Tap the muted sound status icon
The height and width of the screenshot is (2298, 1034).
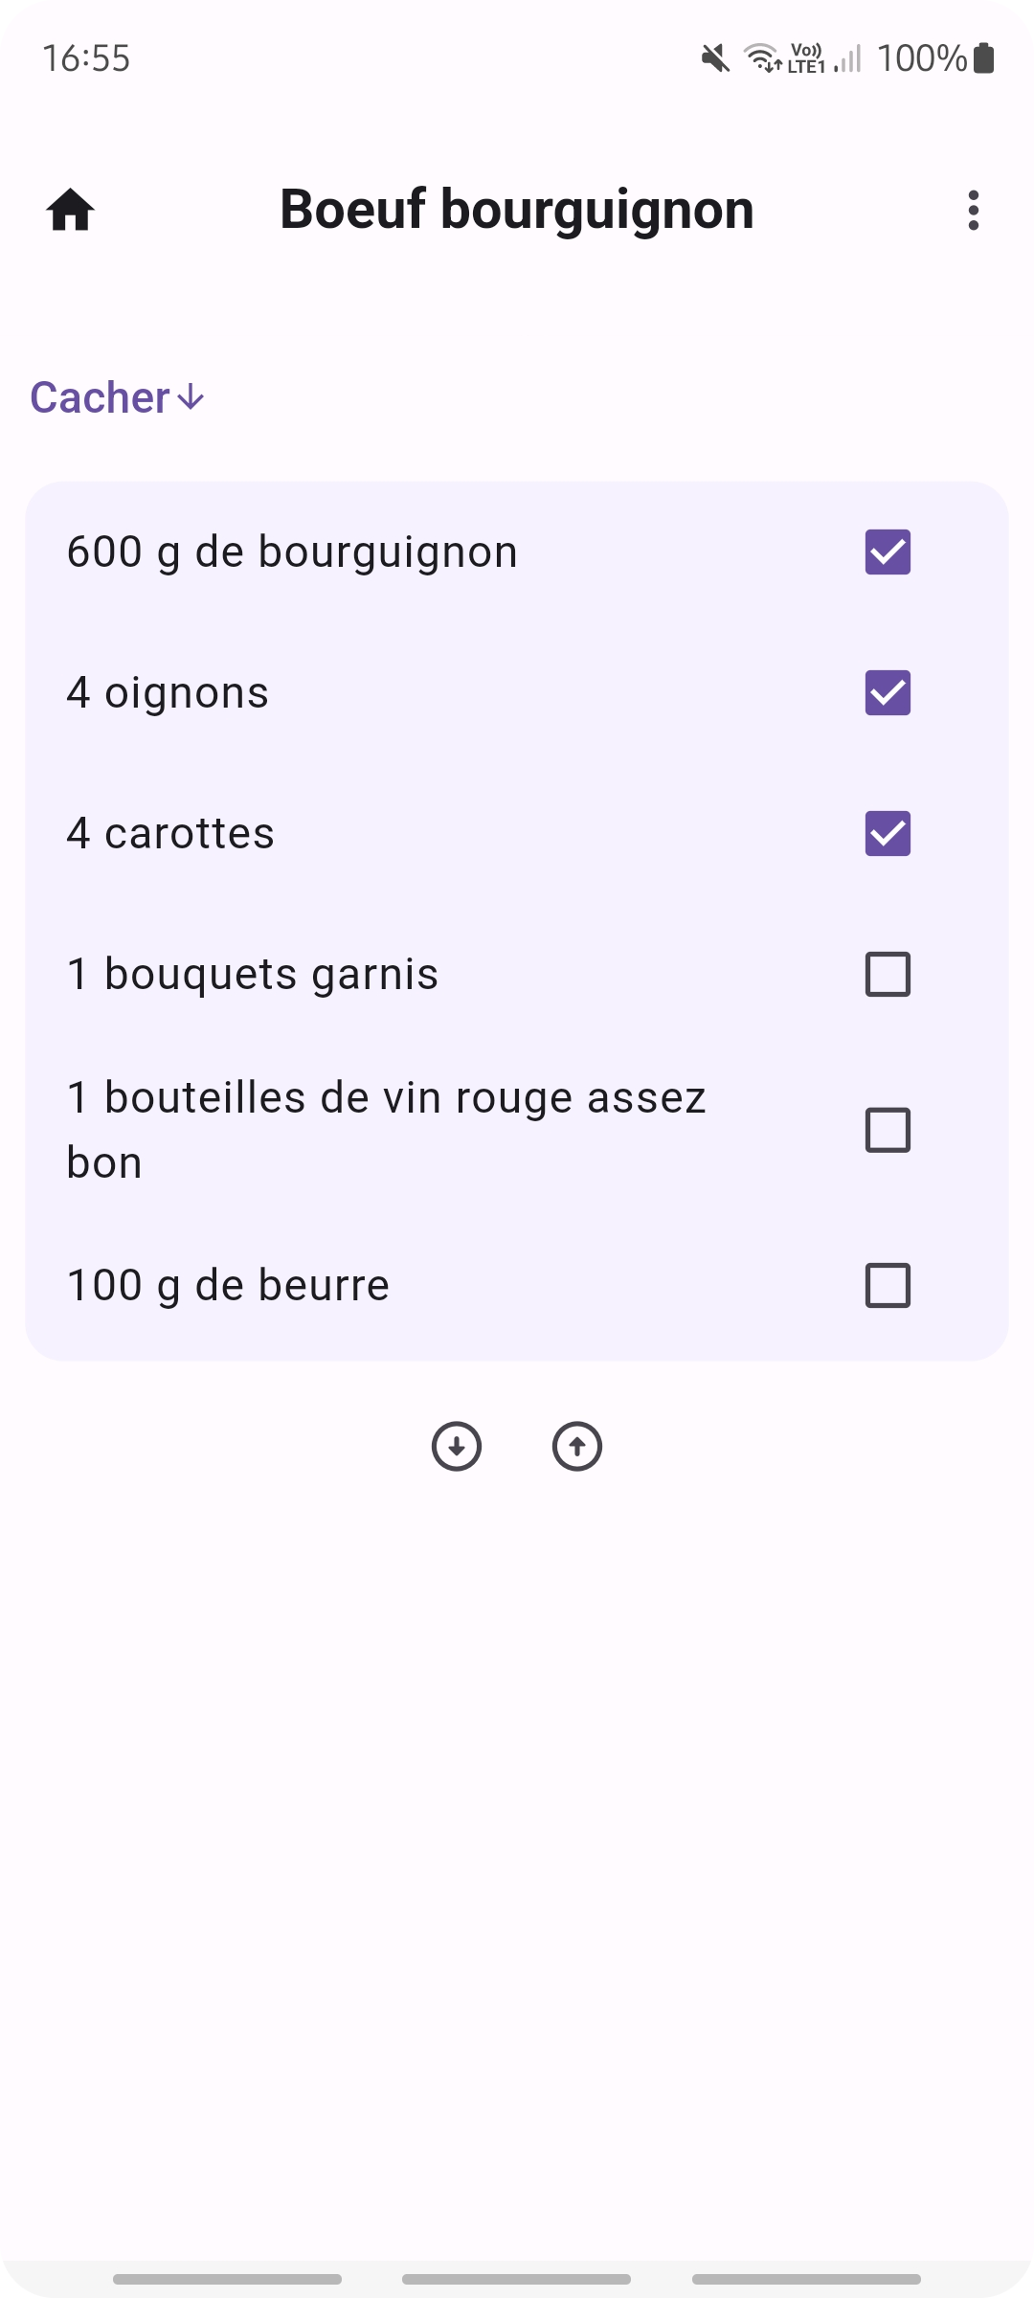[715, 58]
